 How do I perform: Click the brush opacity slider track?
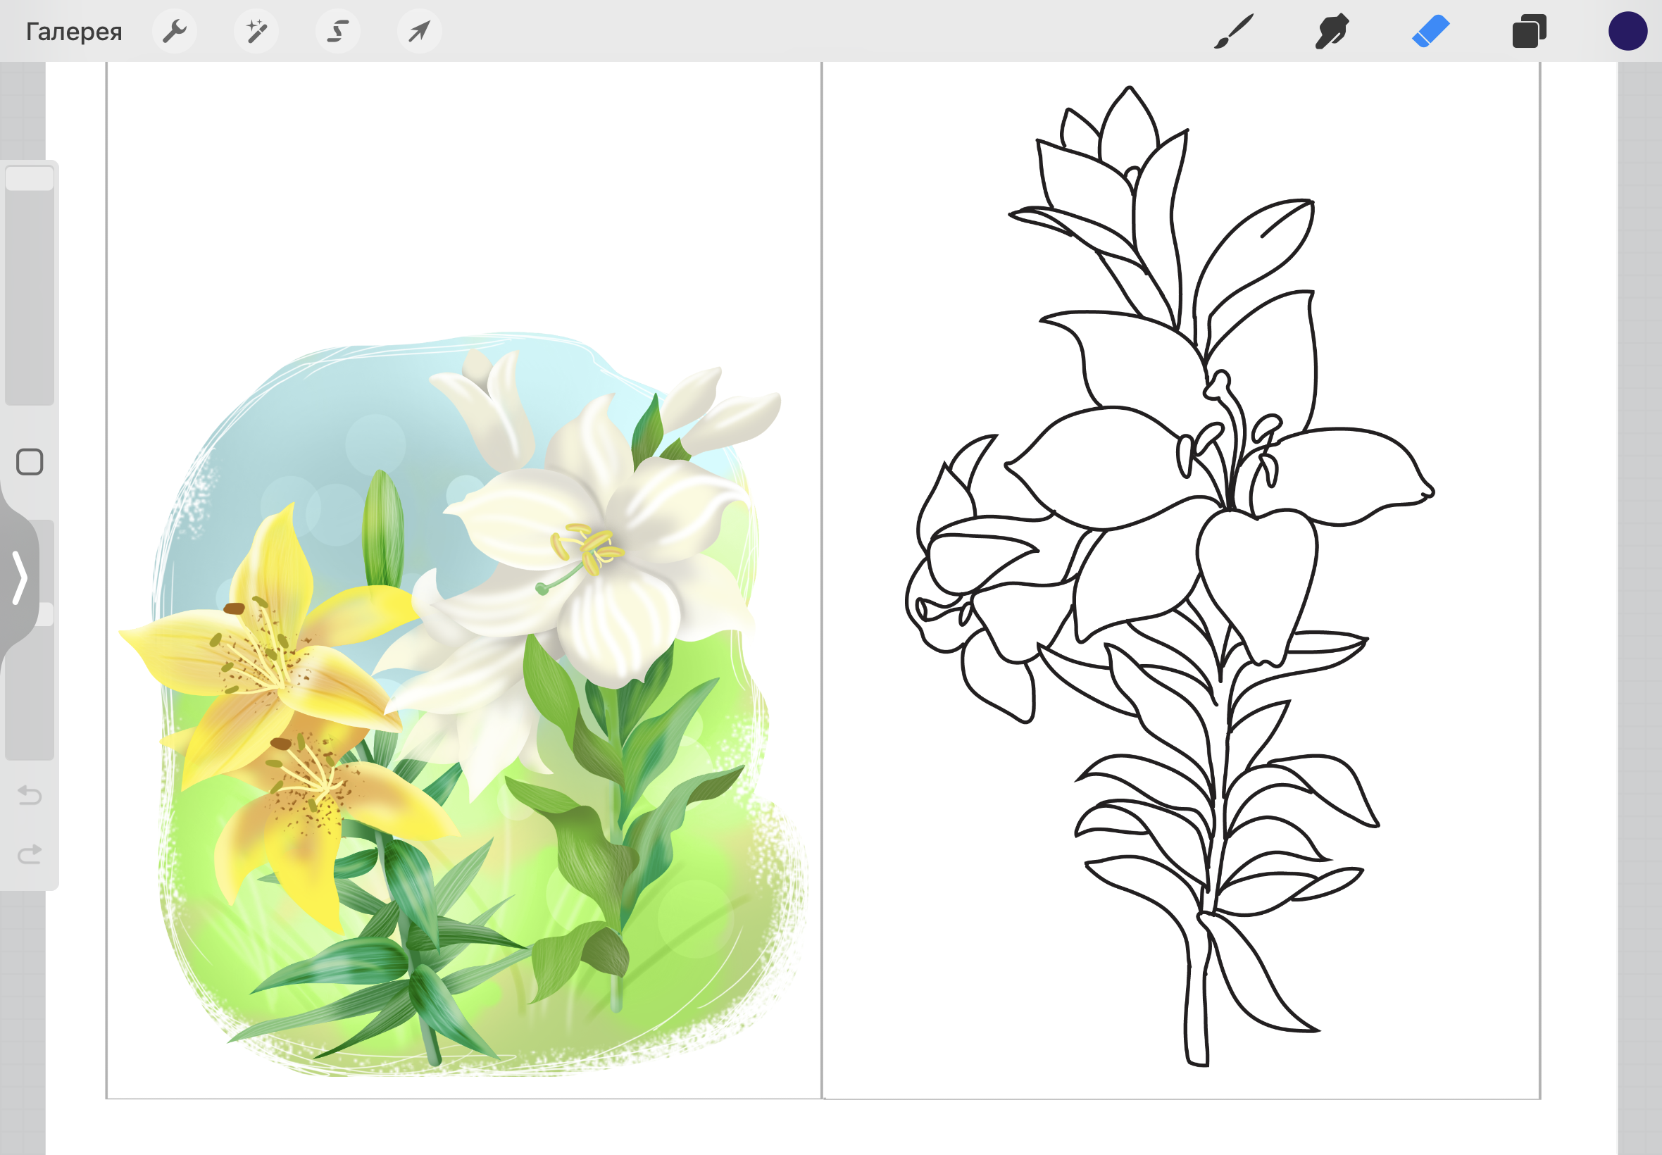tap(30, 639)
